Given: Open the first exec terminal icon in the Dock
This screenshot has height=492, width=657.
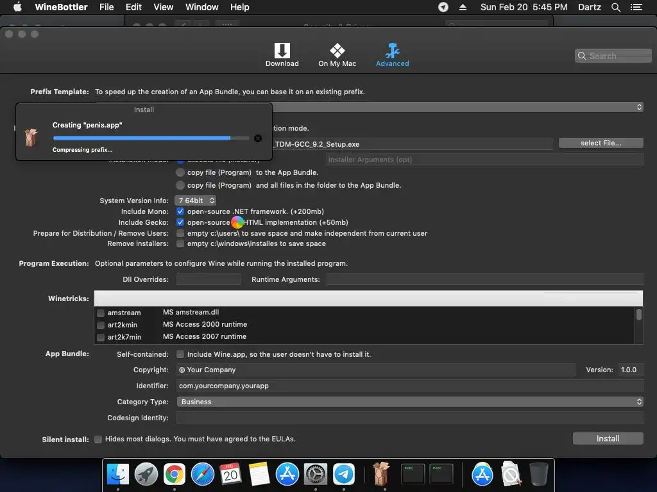Looking at the screenshot, I should pyautogui.click(x=413, y=474).
